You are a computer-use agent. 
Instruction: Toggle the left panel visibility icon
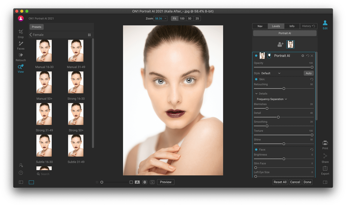pos(21,182)
